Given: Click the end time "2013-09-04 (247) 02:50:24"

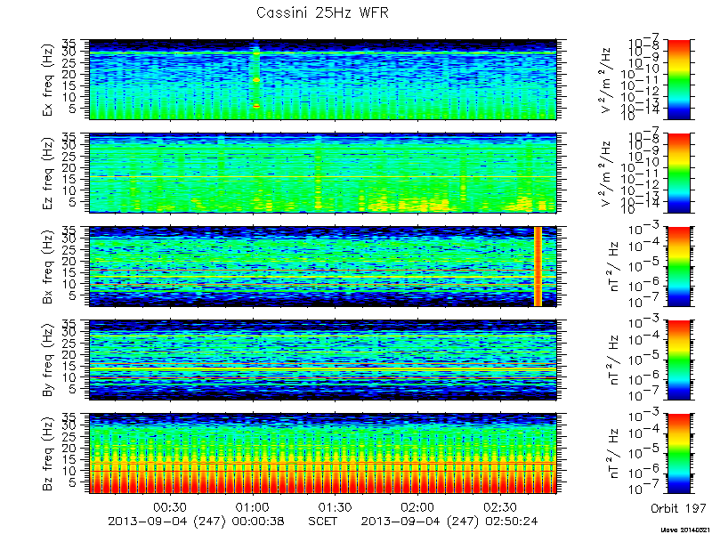Looking at the screenshot, I should coord(449,522).
